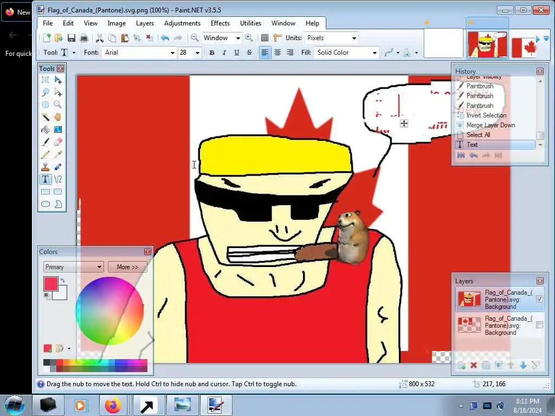
Task: Select the Recolor tool
Action: pyautogui.click(x=58, y=167)
